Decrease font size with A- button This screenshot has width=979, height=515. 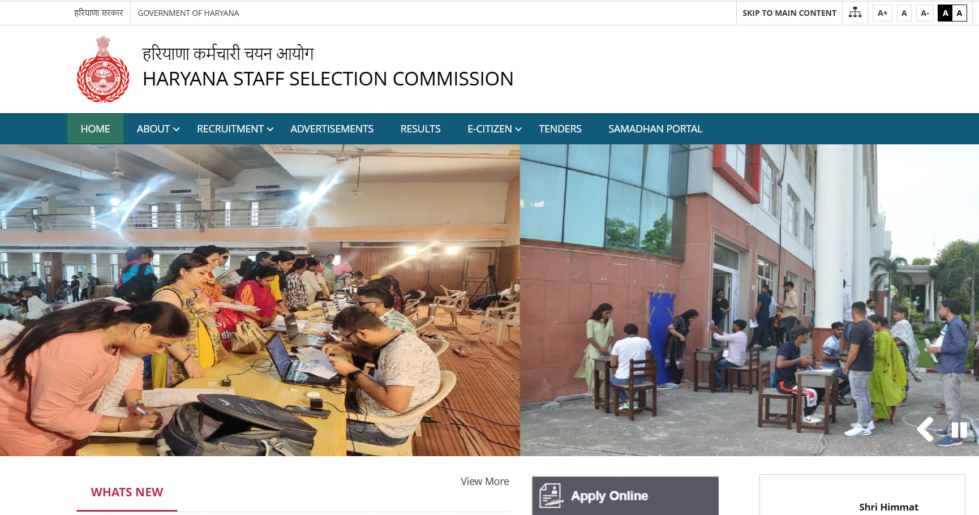coord(925,13)
